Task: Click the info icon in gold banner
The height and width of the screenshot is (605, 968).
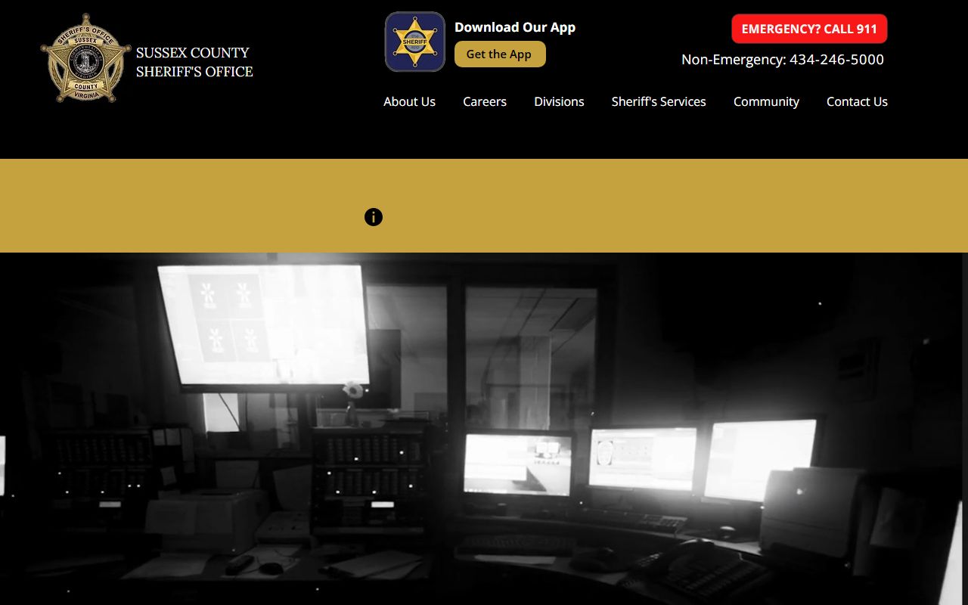Action: pyautogui.click(x=374, y=217)
